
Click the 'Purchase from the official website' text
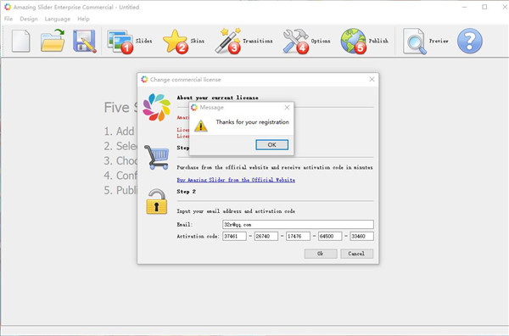click(x=275, y=167)
